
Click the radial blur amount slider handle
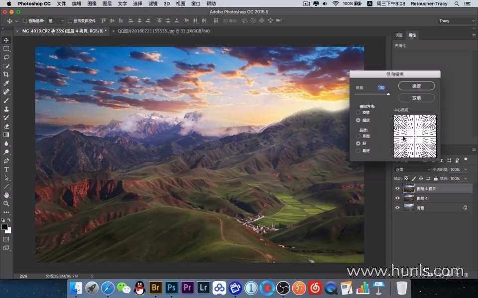tap(388, 94)
